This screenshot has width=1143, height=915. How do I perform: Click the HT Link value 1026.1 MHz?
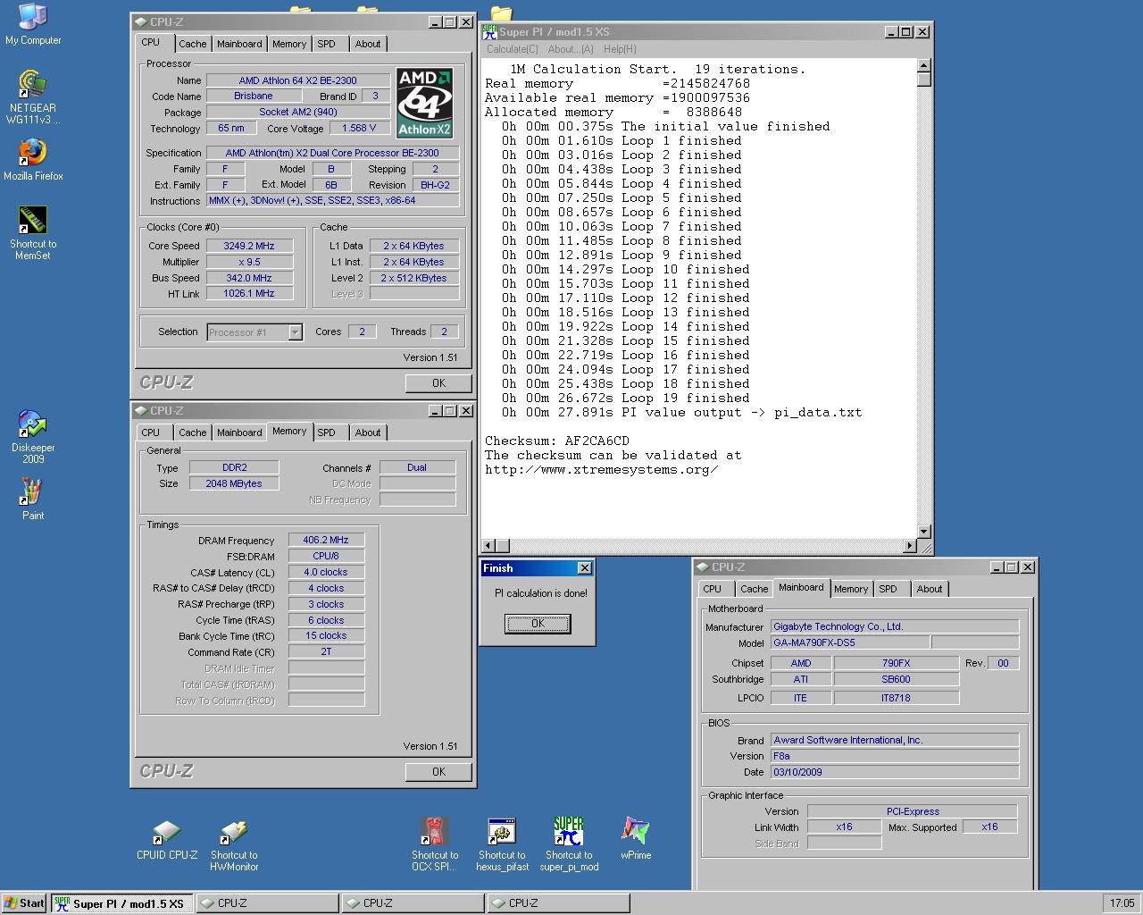249,294
